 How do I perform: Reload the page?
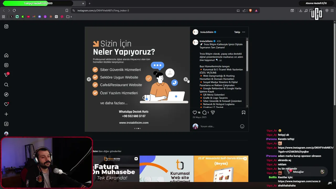14,10
